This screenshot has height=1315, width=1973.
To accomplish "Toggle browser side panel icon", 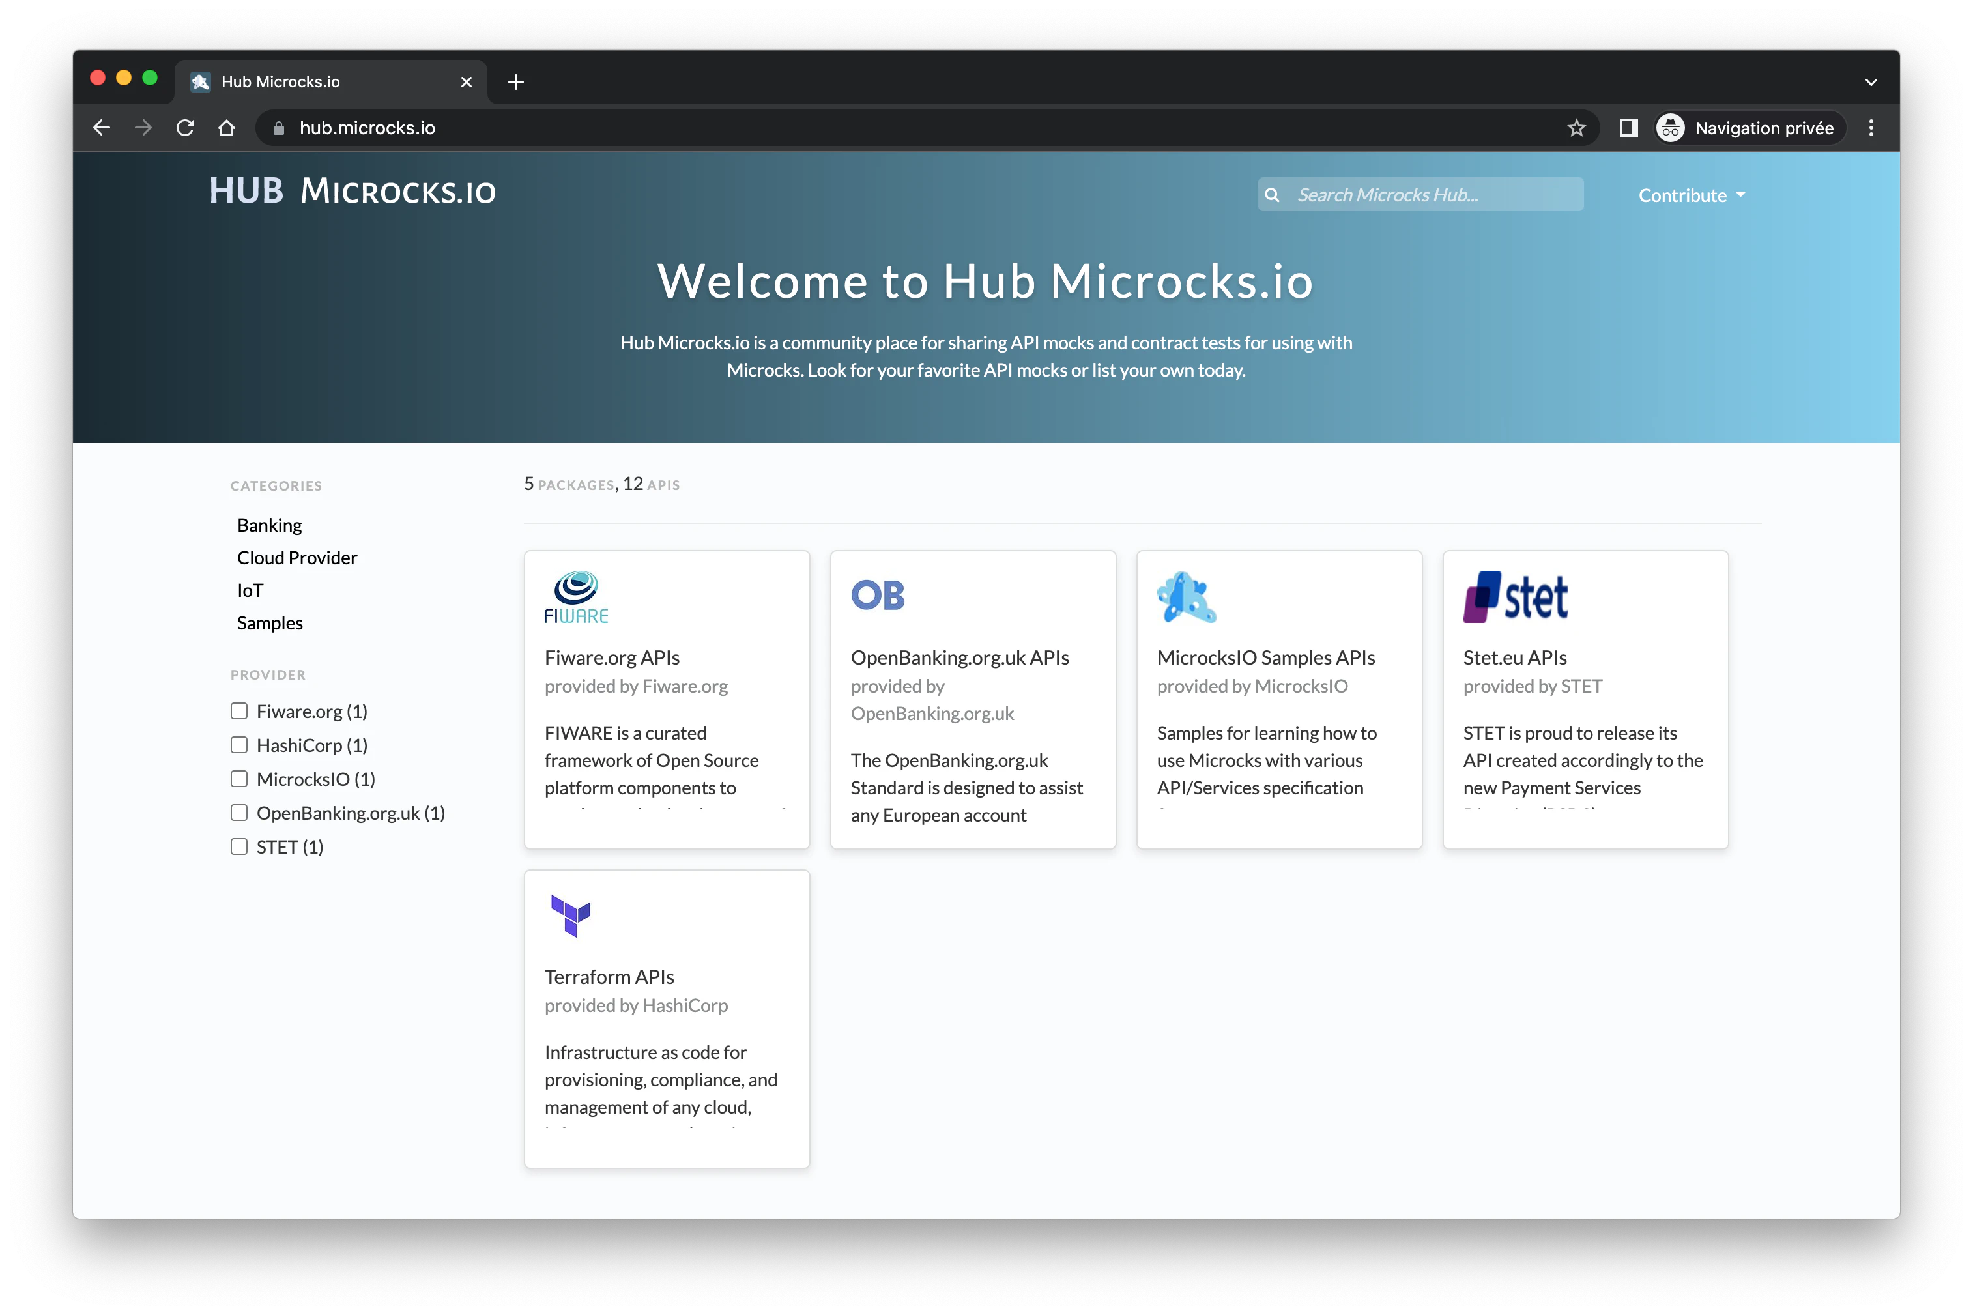I will [1628, 128].
